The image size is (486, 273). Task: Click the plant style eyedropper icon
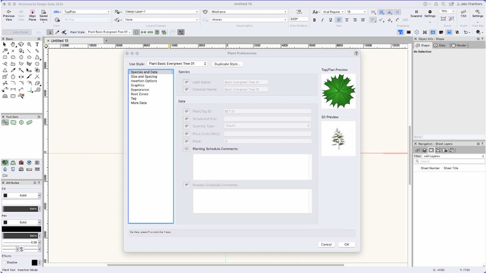click(57, 32)
